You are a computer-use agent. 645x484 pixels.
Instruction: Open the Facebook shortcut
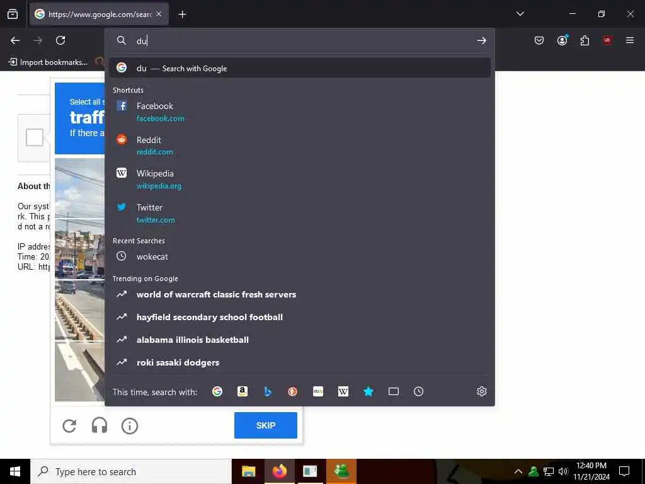pyautogui.click(x=299, y=112)
